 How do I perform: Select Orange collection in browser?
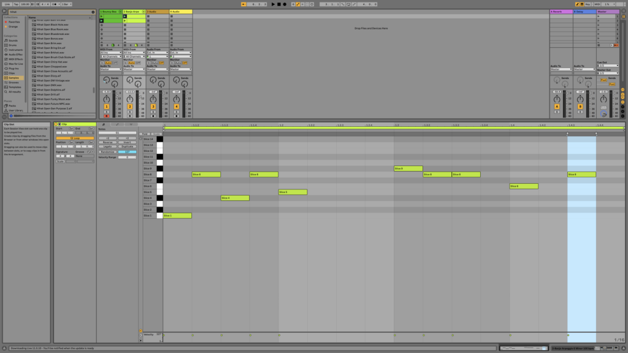click(13, 27)
